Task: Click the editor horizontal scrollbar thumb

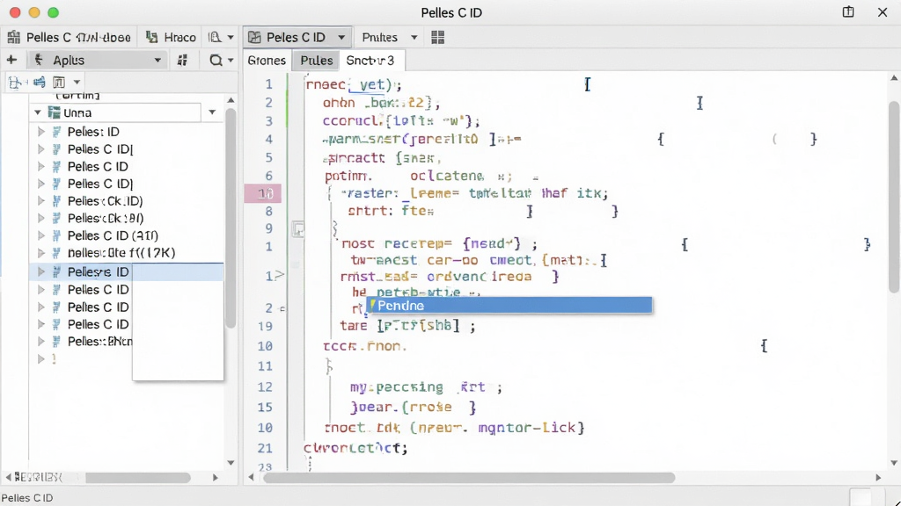Action: [x=469, y=477]
